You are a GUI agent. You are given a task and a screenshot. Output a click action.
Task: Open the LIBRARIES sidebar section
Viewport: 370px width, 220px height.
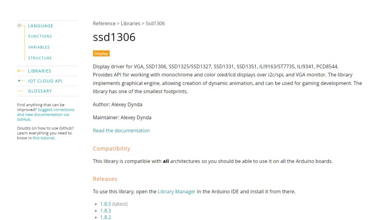point(39,71)
